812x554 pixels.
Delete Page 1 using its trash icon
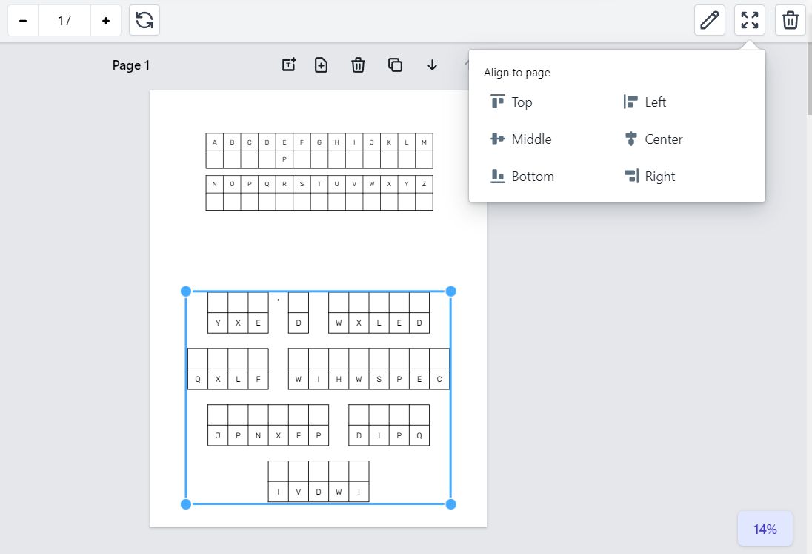coord(358,65)
